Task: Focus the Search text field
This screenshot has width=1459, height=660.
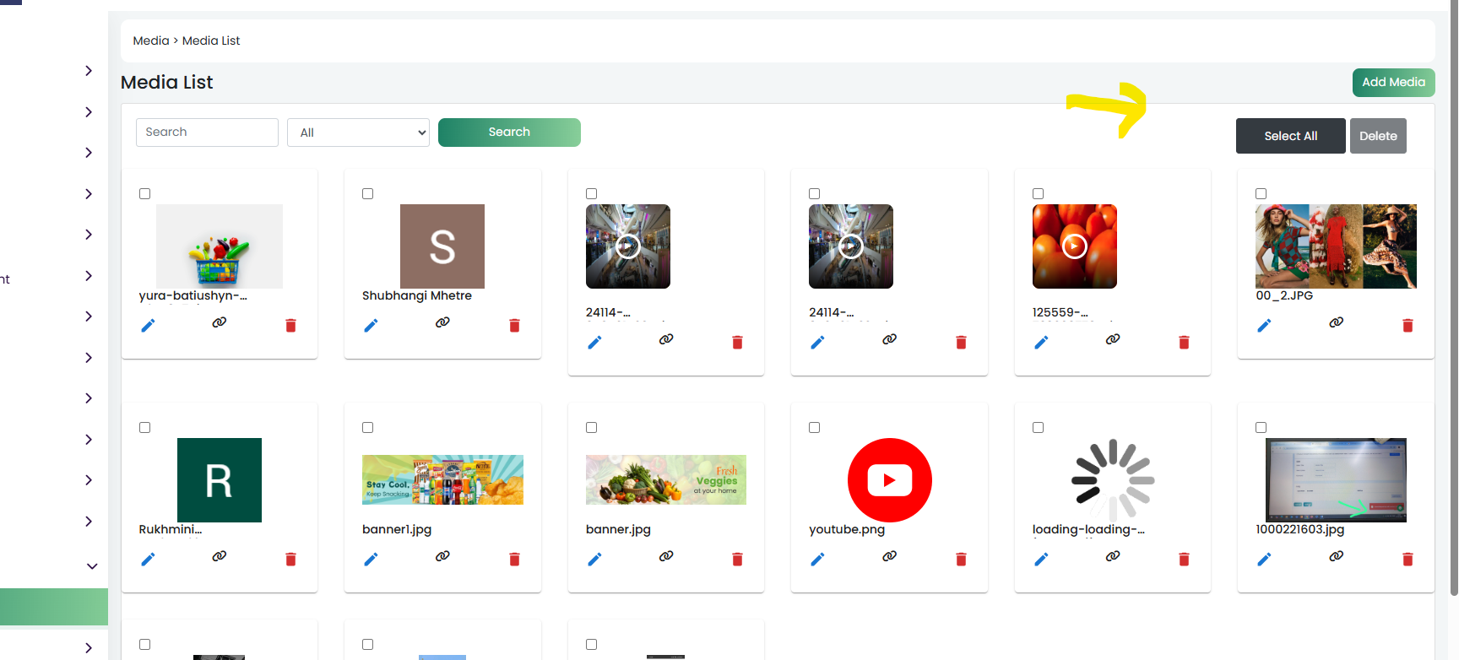Action: tap(207, 133)
